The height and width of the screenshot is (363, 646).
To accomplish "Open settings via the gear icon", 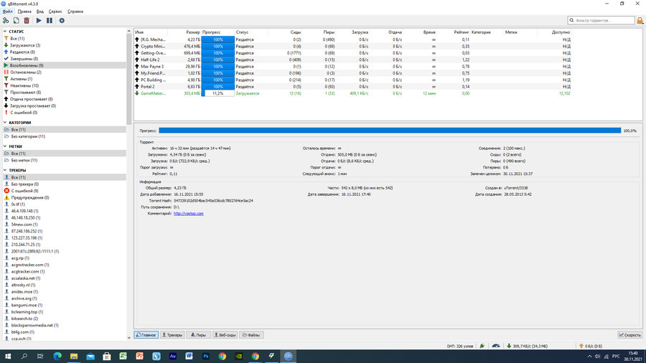I will pos(62,21).
